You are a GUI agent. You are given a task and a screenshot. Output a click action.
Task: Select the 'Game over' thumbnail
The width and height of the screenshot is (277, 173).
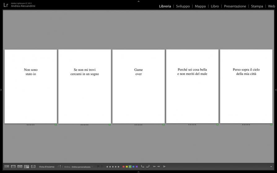point(138,86)
